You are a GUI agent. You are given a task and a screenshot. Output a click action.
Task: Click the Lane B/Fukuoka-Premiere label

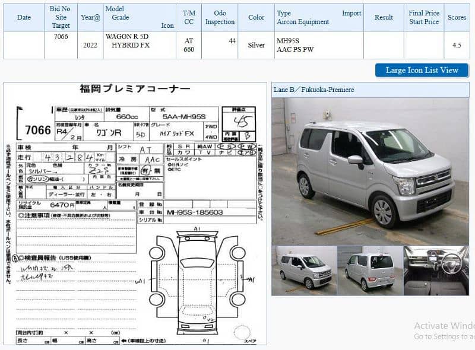[314, 90]
